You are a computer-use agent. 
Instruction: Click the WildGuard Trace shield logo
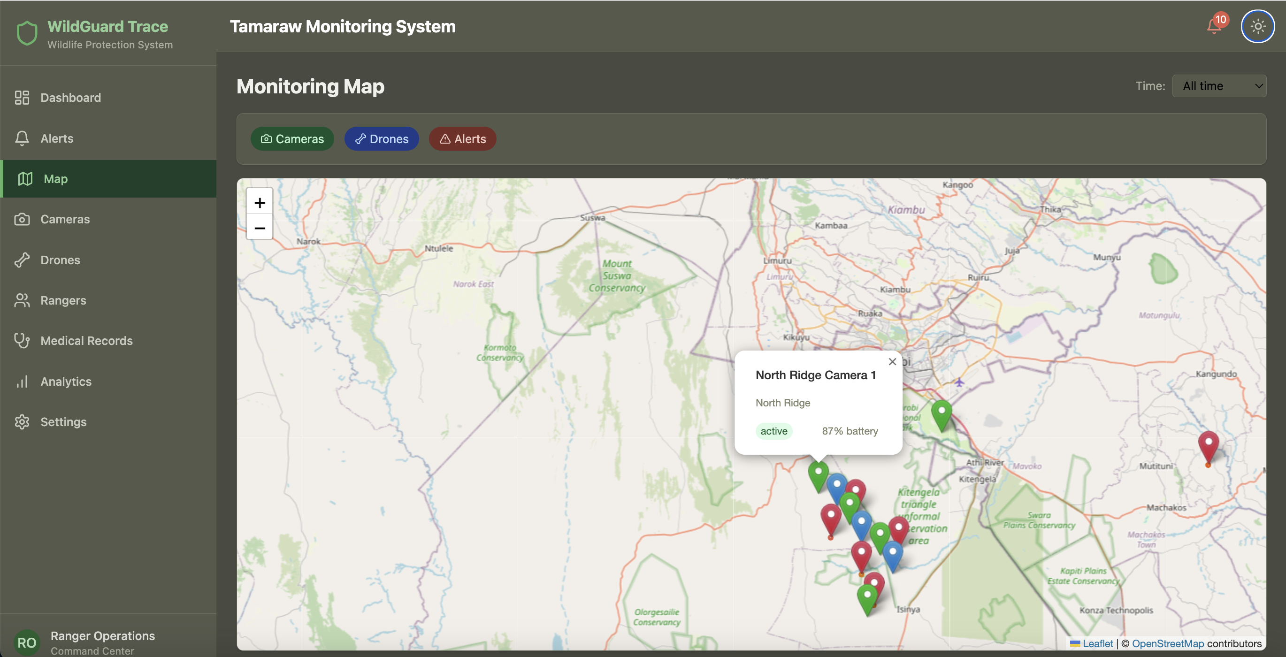pyautogui.click(x=27, y=33)
